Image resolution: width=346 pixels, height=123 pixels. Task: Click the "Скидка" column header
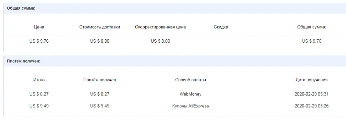(221, 27)
